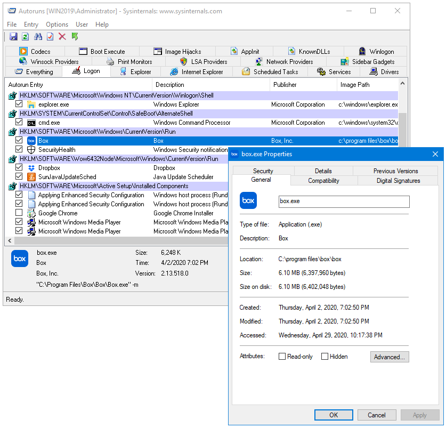Click the SunJavaUpdateSched Java icon
Image resolution: width=446 pixels, height=428 pixels.
point(31,177)
